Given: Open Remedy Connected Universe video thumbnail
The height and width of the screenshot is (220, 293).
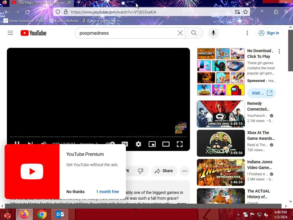Looking at the screenshot, I should tap(221, 114).
